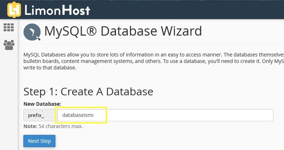Screen dimensions: 284x150
Task: Open the home grid icon in sidebar
Action: 9,27
